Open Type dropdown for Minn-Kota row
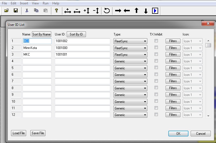Image resolution: width=216 pixels, height=143 pixels. click(x=130, y=48)
